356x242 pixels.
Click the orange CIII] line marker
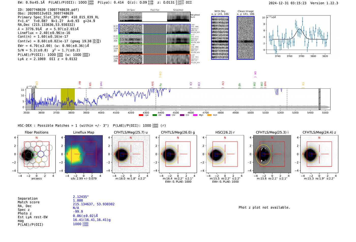coord(160,74)
